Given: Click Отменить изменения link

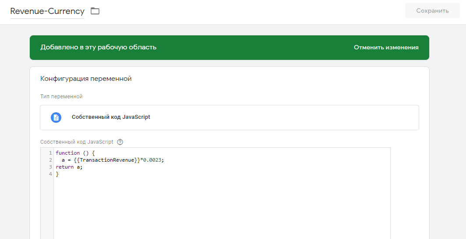Looking at the screenshot, I should click(x=386, y=48).
